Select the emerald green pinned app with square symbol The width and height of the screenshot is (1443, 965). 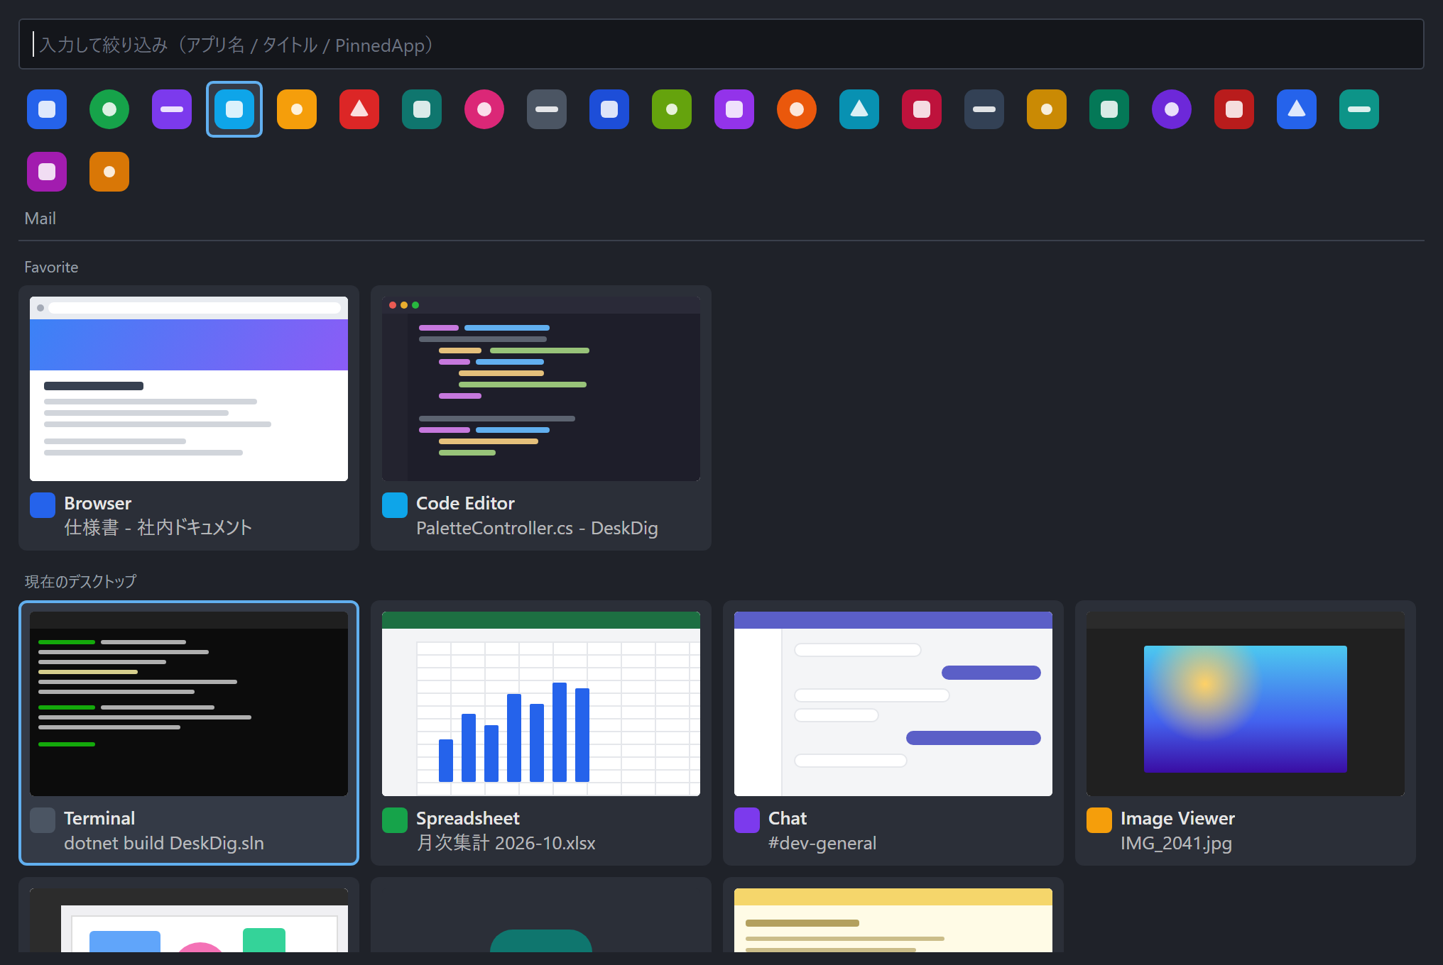tap(1109, 109)
